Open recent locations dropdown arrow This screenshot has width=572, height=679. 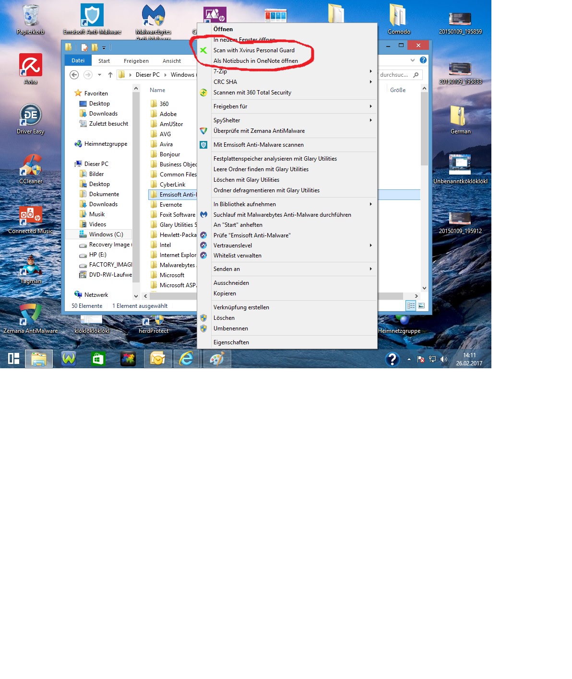point(99,75)
